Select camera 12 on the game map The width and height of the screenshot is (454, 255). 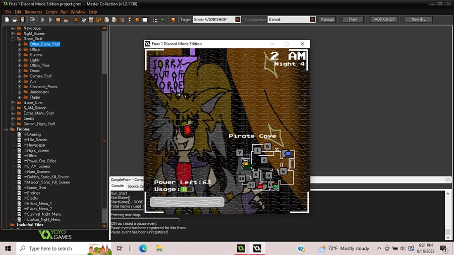242,178
